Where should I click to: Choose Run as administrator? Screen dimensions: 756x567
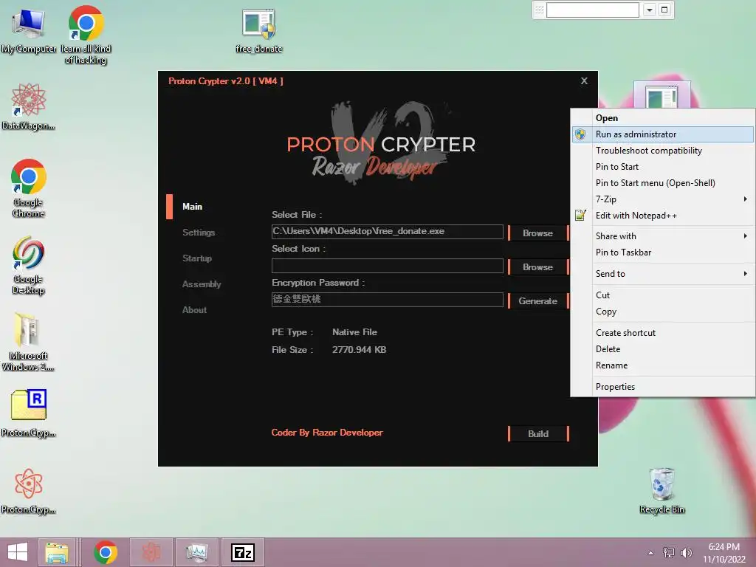pyautogui.click(x=663, y=134)
